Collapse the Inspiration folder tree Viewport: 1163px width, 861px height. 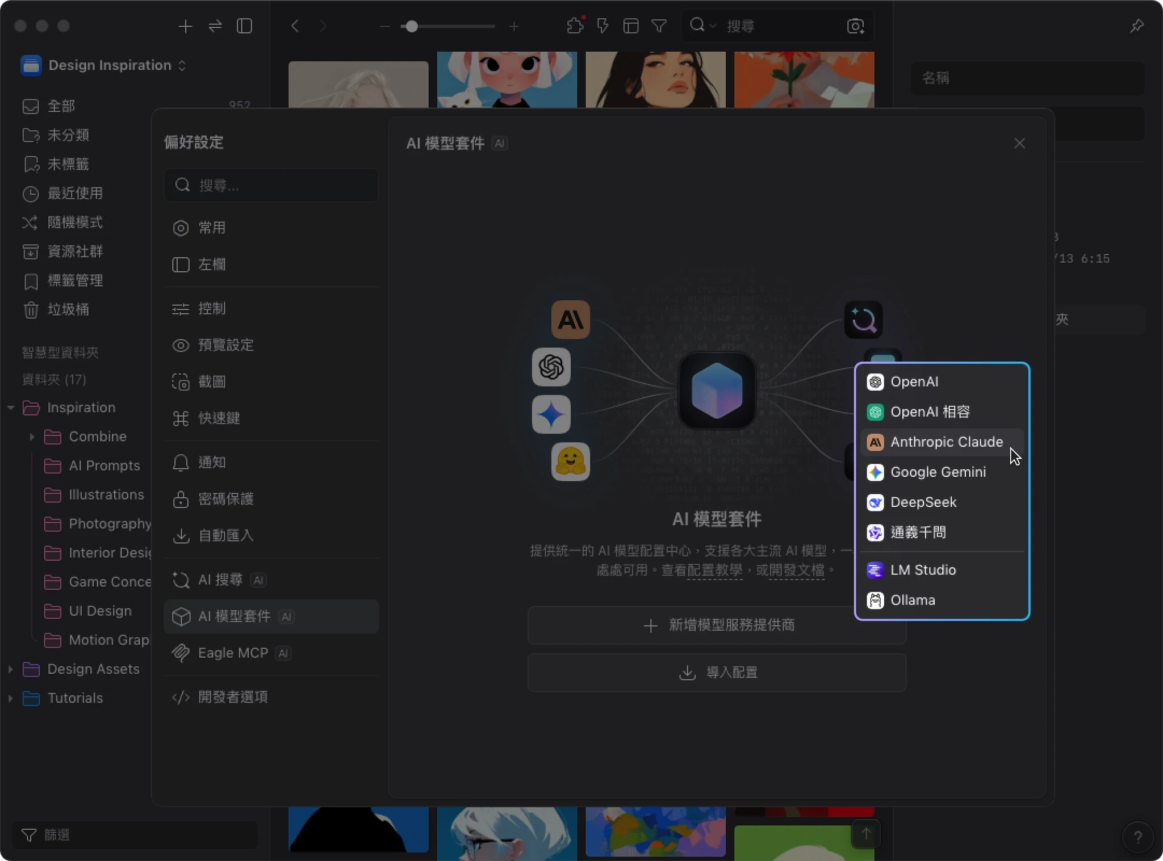point(10,408)
